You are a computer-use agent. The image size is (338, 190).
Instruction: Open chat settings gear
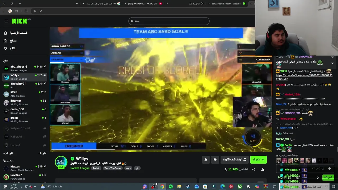point(318,178)
